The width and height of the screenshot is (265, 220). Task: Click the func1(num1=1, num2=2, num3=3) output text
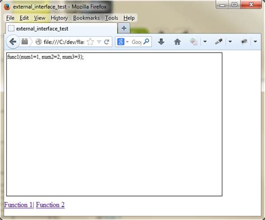tap(45, 57)
